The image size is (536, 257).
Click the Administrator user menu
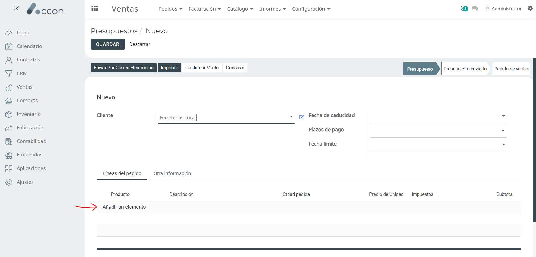click(503, 9)
